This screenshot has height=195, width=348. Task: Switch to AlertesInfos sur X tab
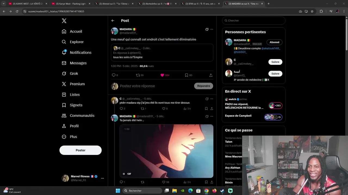[157, 4]
